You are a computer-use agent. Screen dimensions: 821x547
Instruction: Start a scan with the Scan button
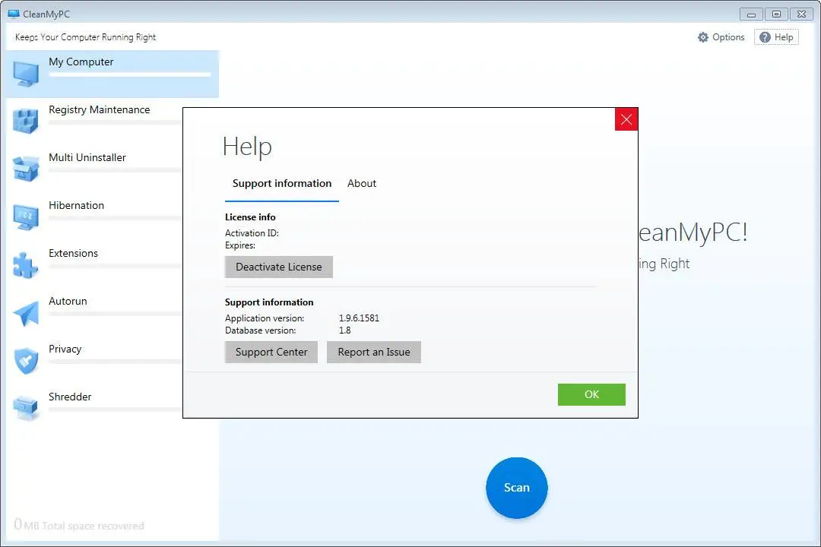pos(517,488)
